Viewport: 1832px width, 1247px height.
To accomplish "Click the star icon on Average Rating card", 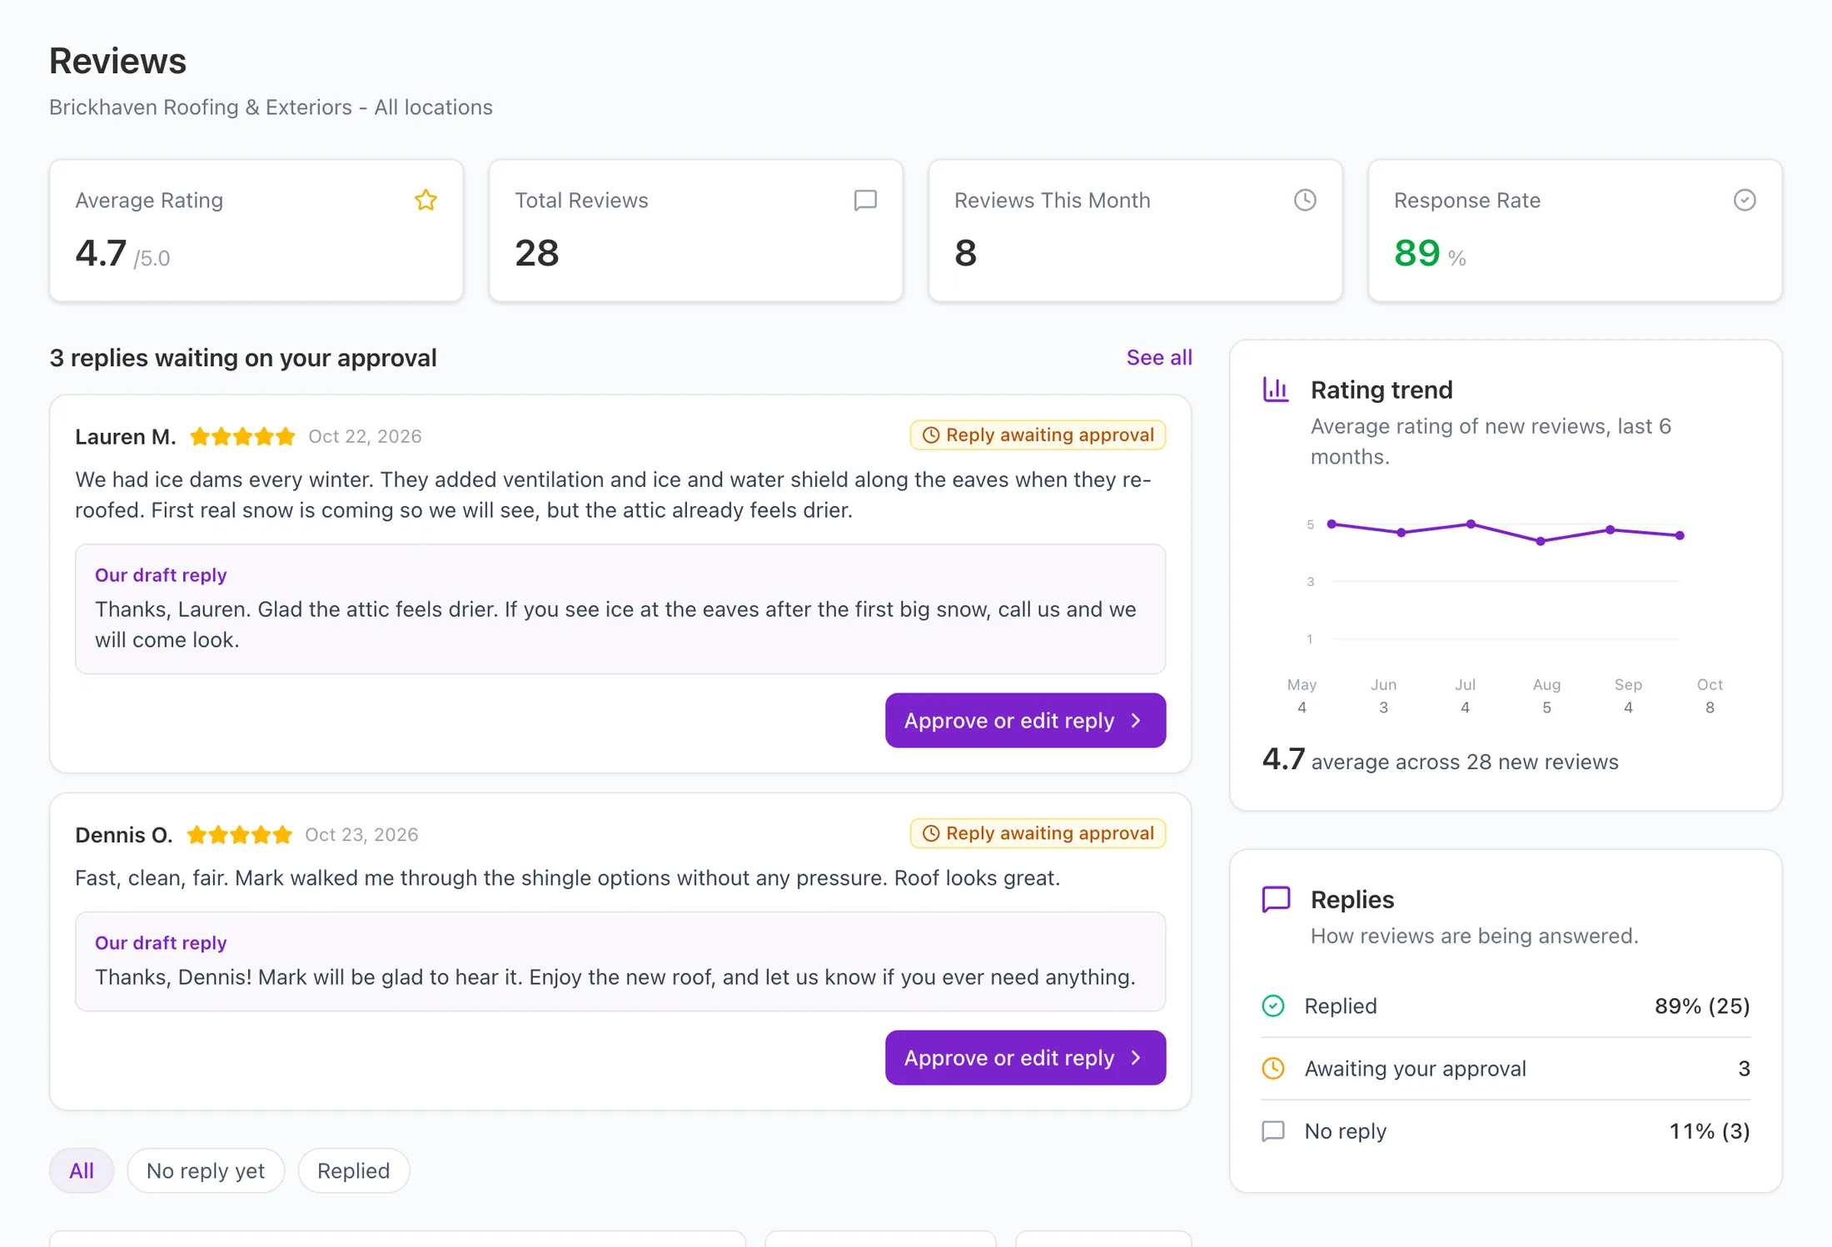I will [x=426, y=200].
